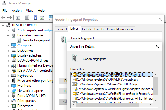Image resolution: width=166 pixels, height=110 pixels.
Task: Click the IDE ATA/ATAPI controllers icon
Action: click(x=14, y=71)
